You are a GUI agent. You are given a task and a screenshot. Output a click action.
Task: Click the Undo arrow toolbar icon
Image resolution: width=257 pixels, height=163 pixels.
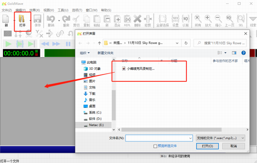tap(51, 19)
